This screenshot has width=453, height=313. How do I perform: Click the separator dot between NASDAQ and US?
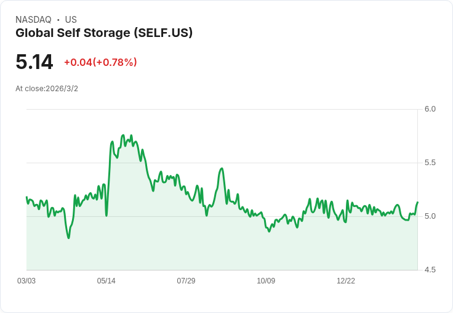(x=58, y=20)
